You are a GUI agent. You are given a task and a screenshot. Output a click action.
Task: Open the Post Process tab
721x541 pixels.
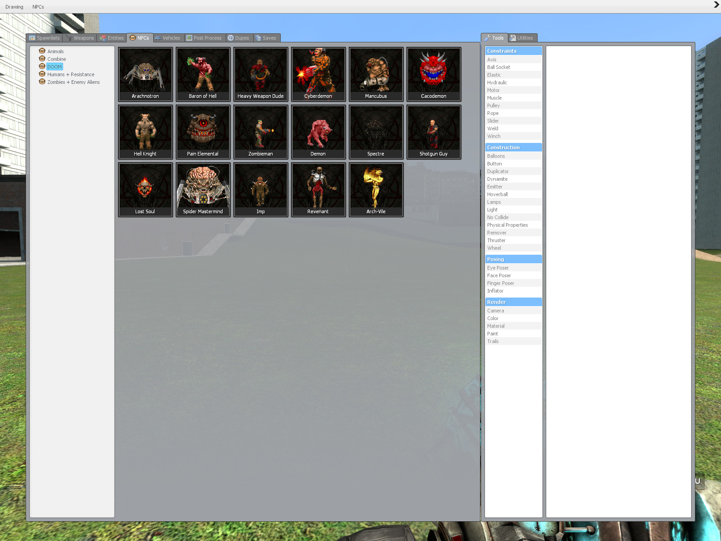tap(204, 38)
